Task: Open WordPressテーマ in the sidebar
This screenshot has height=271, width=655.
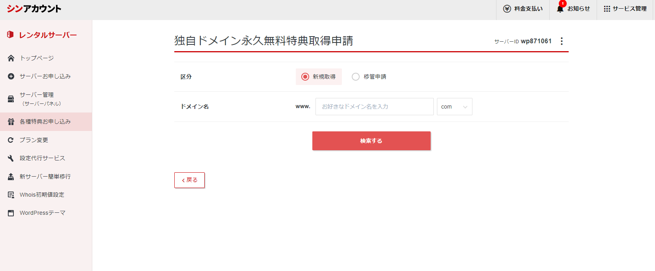Action: pyautogui.click(x=43, y=213)
